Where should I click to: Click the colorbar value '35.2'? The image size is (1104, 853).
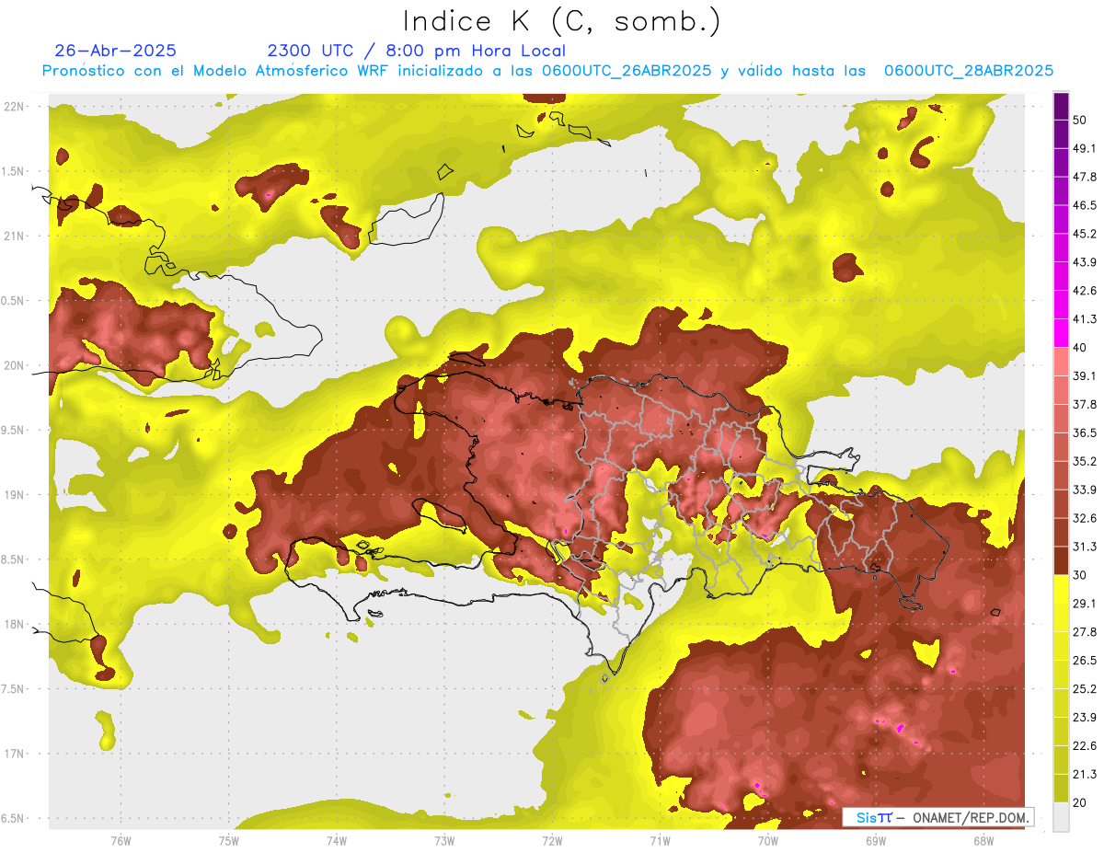[x=1084, y=461]
